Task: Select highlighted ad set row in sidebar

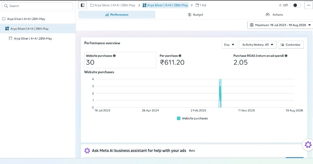Action: 38,29
